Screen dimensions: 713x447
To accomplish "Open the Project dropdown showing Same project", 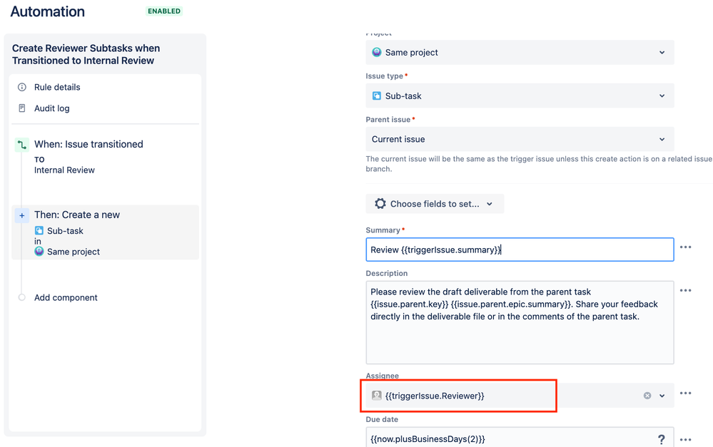I will point(520,52).
